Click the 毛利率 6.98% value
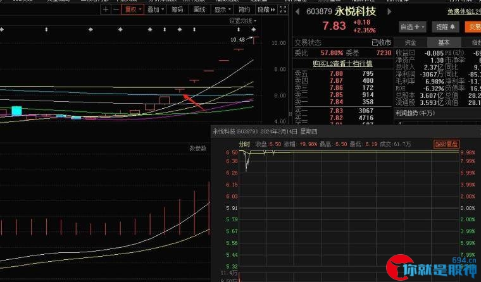 [x=434, y=82]
